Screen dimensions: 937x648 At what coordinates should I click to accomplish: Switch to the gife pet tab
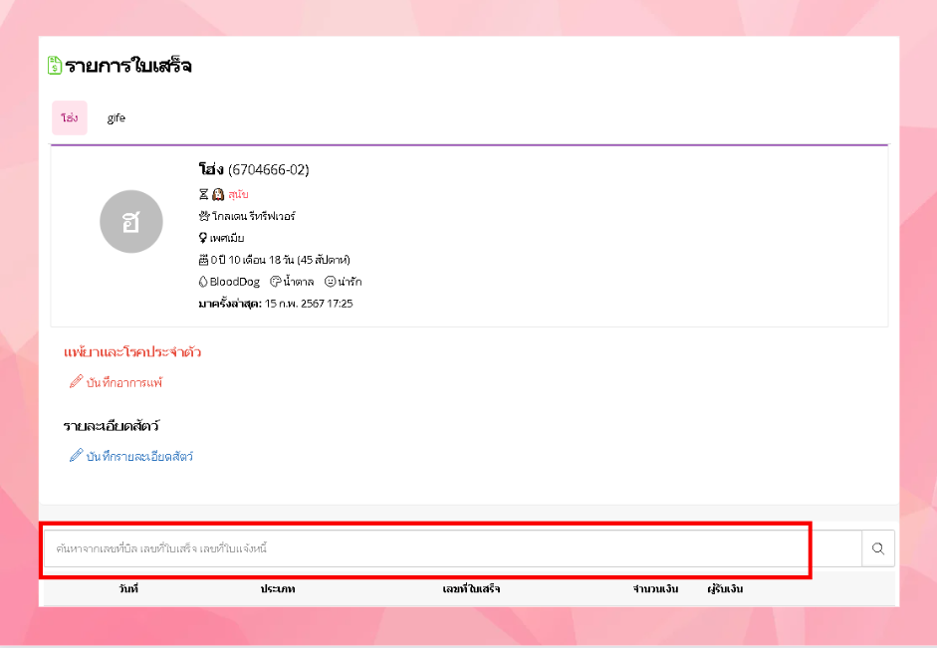tap(116, 117)
